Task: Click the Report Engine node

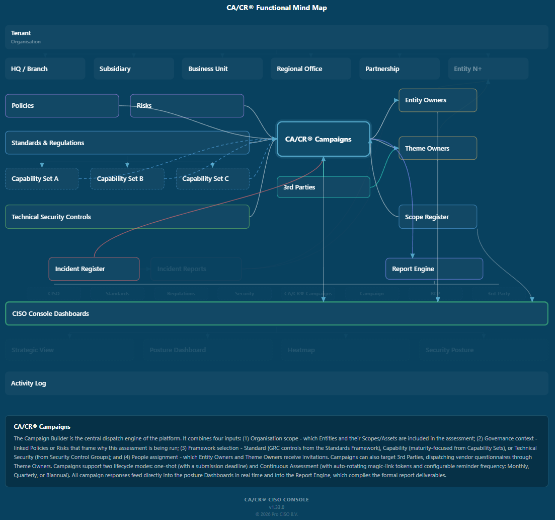Action: coord(434,269)
